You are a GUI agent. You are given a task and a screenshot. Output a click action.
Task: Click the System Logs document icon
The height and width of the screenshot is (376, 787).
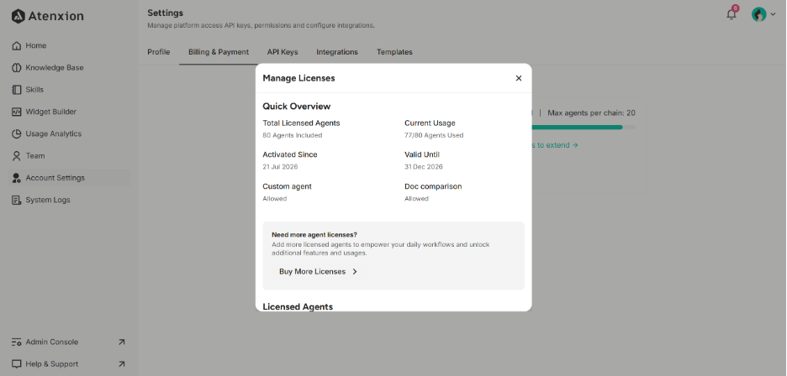tap(16, 200)
